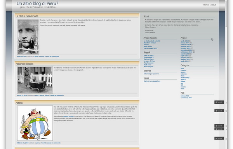Open the Entries RSS feed link
The image size is (233, 149).
185,96
